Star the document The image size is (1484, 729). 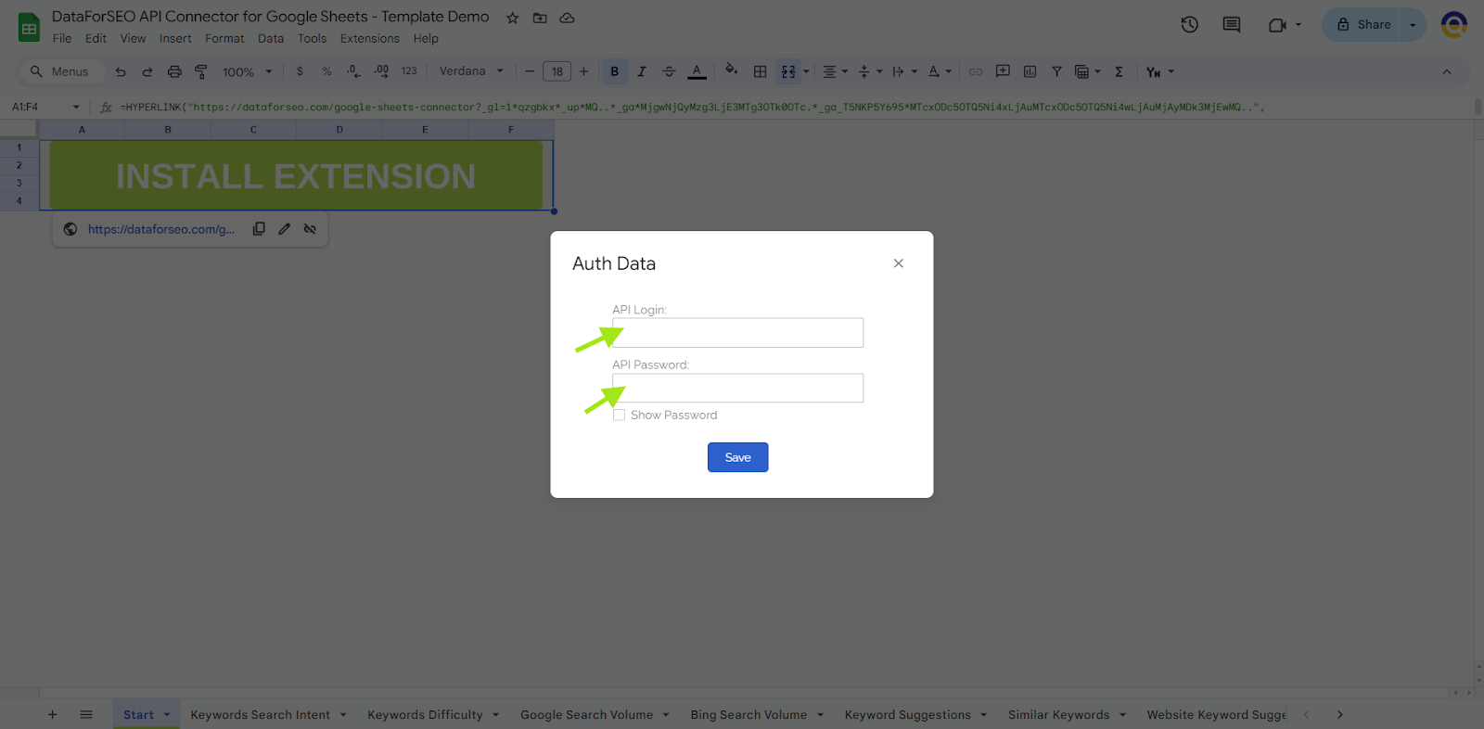click(x=512, y=18)
